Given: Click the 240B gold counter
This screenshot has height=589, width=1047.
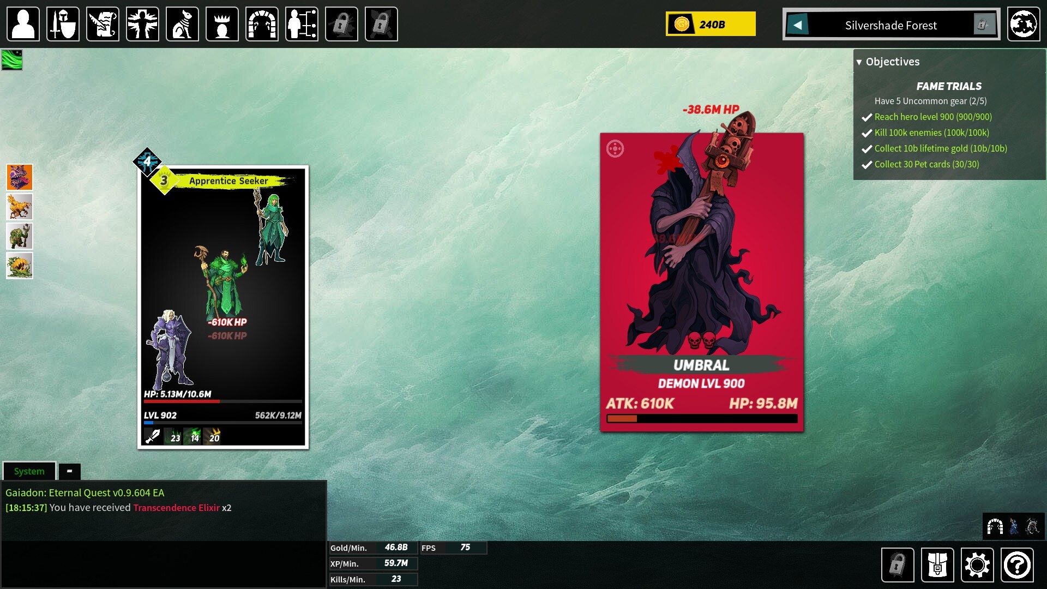Looking at the screenshot, I should pos(710,24).
